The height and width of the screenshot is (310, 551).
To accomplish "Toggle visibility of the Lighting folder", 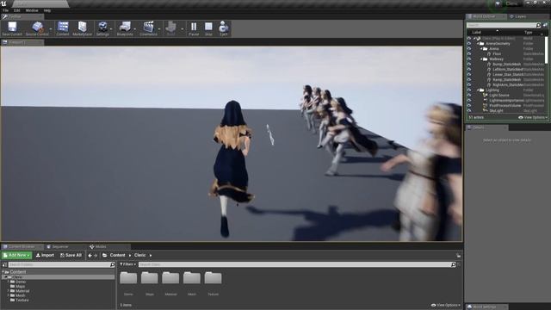I will point(468,90).
